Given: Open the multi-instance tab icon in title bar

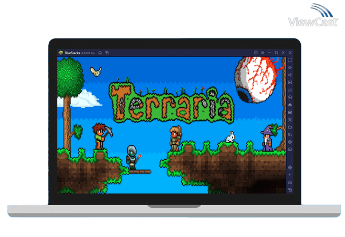Looking at the screenshot, I should [x=107, y=53].
